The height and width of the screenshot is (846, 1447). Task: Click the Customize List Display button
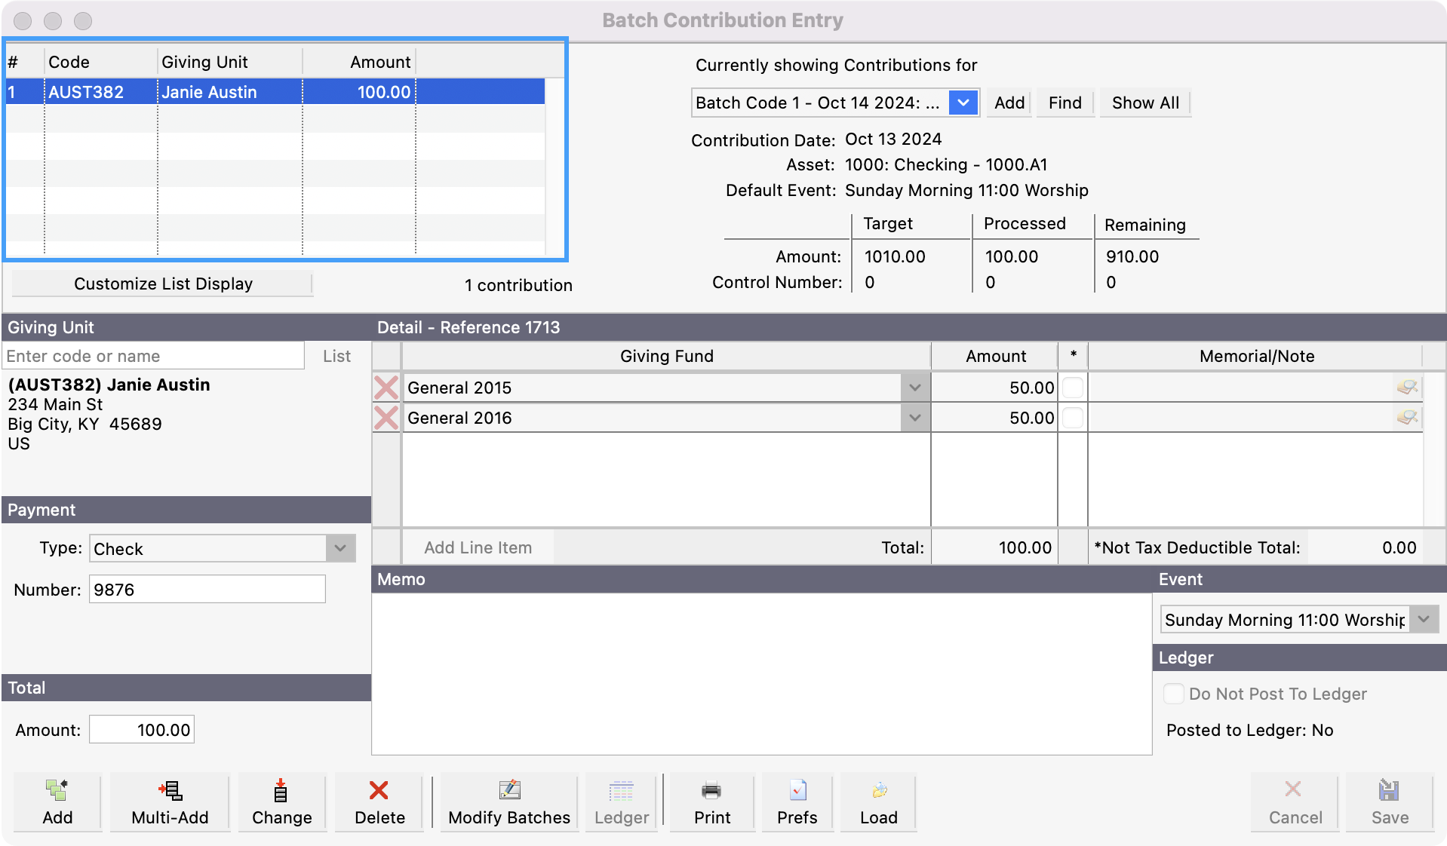[x=162, y=284]
